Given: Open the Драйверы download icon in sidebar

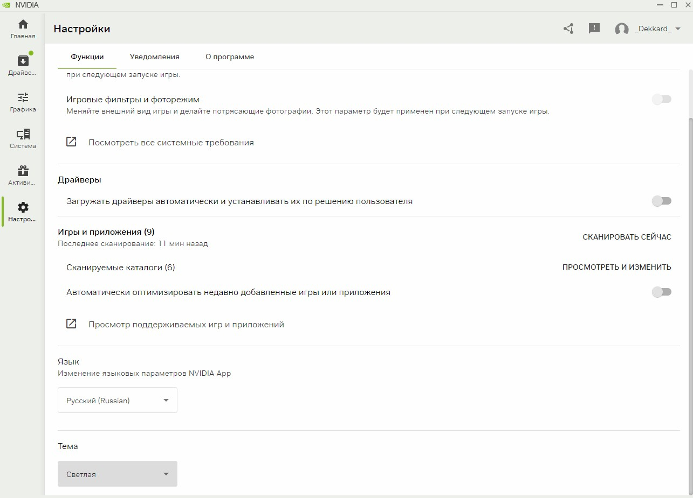Looking at the screenshot, I should pyautogui.click(x=23, y=61).
